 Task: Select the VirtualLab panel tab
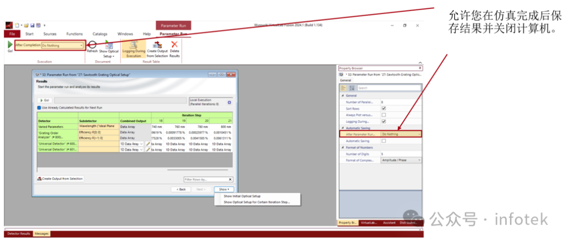coord(368,223)
